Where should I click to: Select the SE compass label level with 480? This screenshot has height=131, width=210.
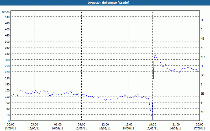point(202,20)
